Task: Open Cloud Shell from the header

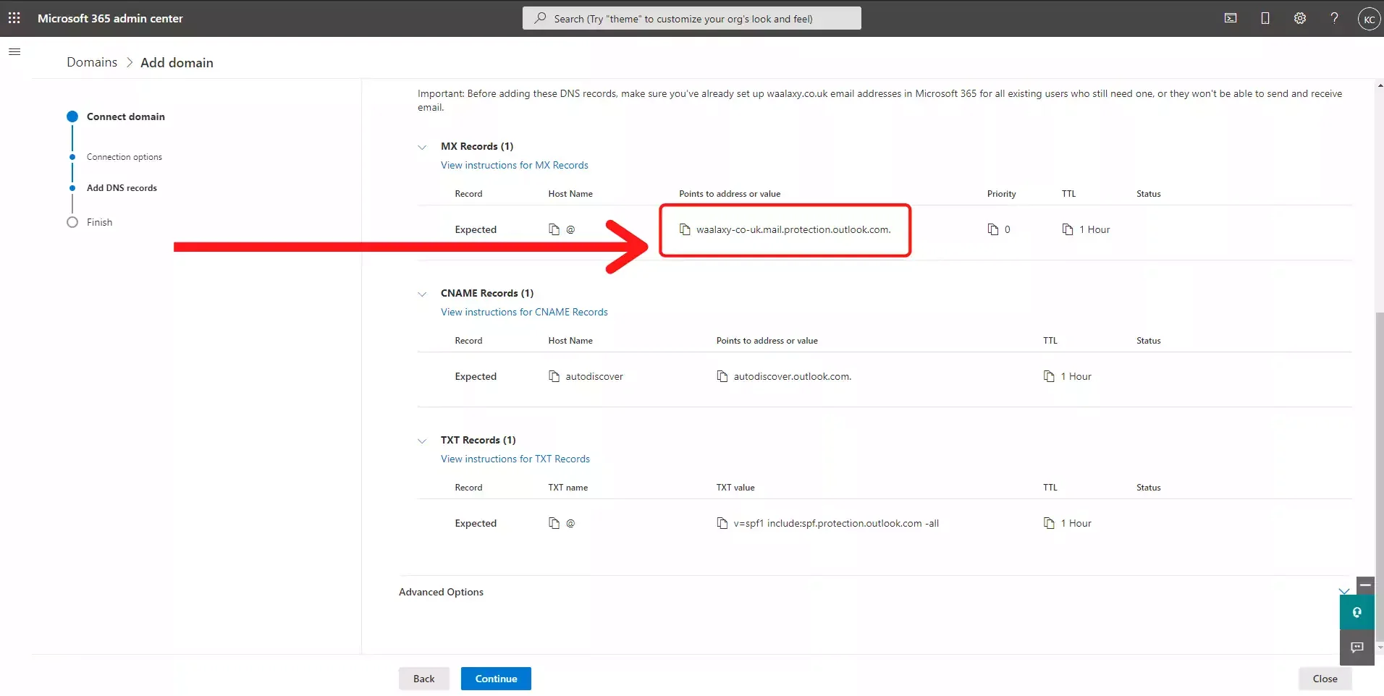Action: (x=1231, y=18)
